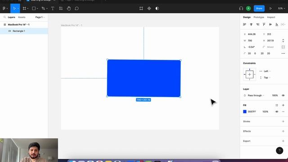Screen dimensions: 288x162
Task: Open the Figma main menu
Action: [4, 9]
